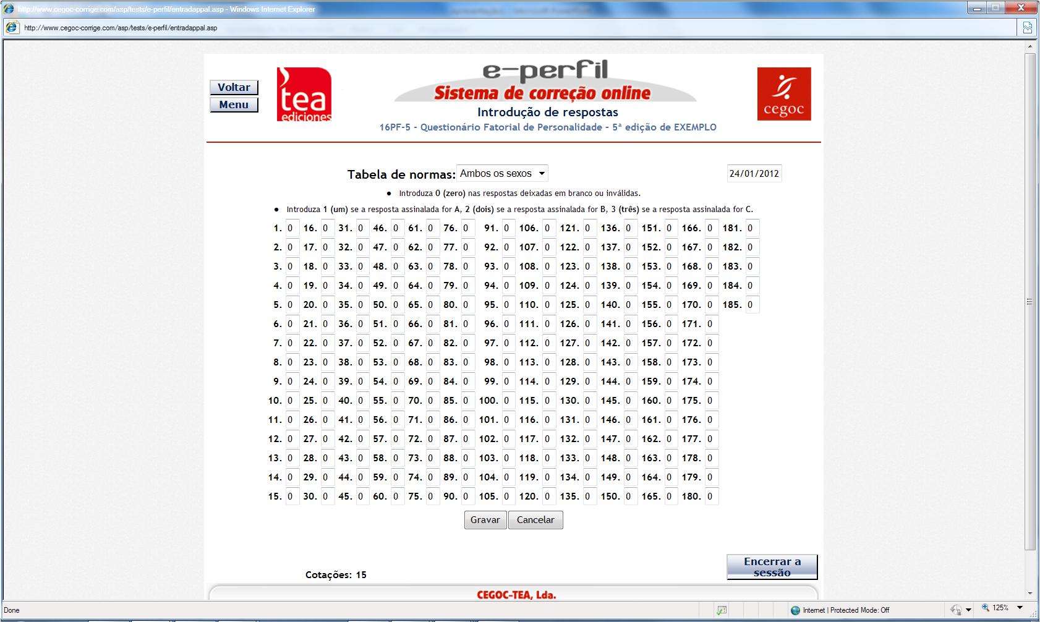This screenshot has width=1040, height=622.
Task: Click the compatibility view icon in address bar
Action: [1027, 28]
